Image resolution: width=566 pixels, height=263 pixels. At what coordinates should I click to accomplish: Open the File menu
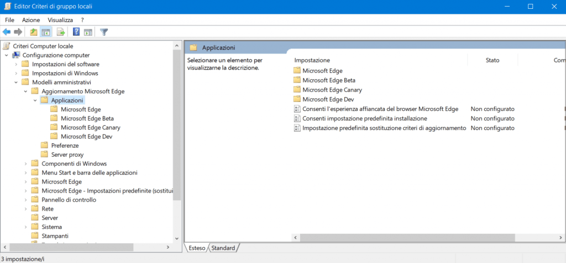click(x=10, y=20)
